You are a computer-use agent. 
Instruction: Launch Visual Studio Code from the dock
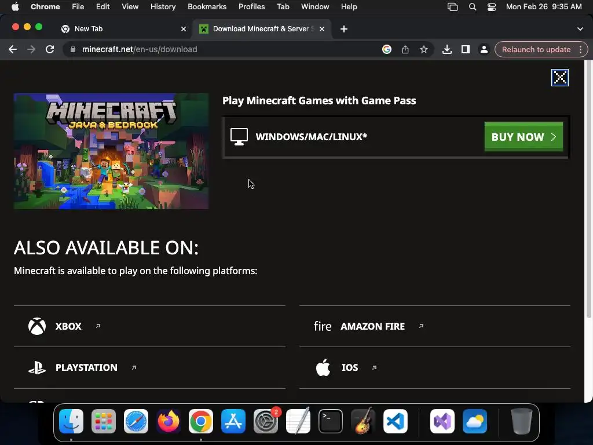coord(395,421)
